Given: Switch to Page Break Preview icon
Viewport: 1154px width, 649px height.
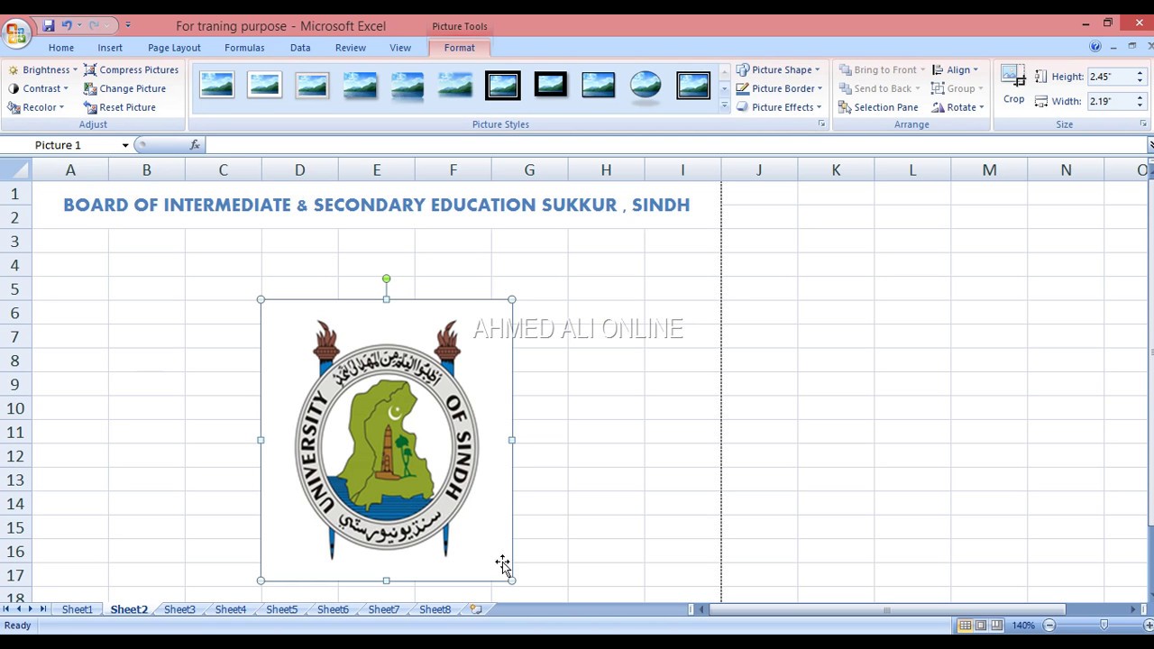Looking at the screenshot, I should pos(997,626).
